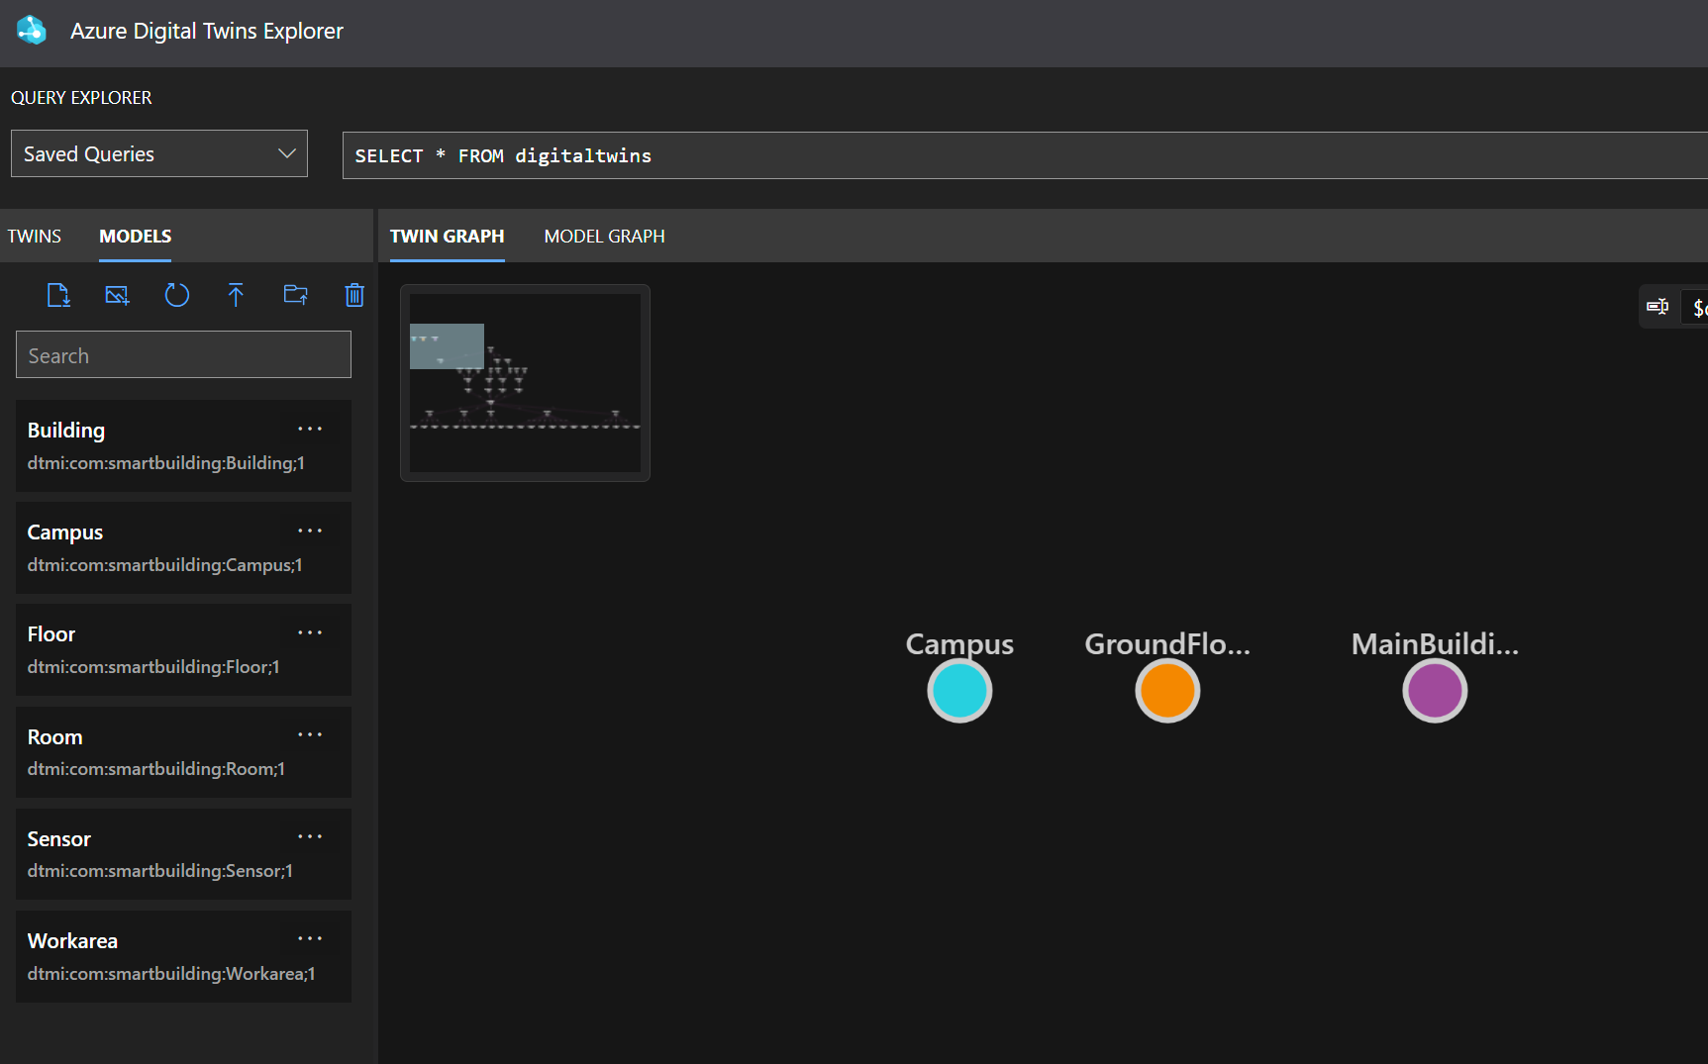Viewport: 1708px width, 1064px height.
Task: Click the Azure Digital Twins Explorer title
Action: 207,31
